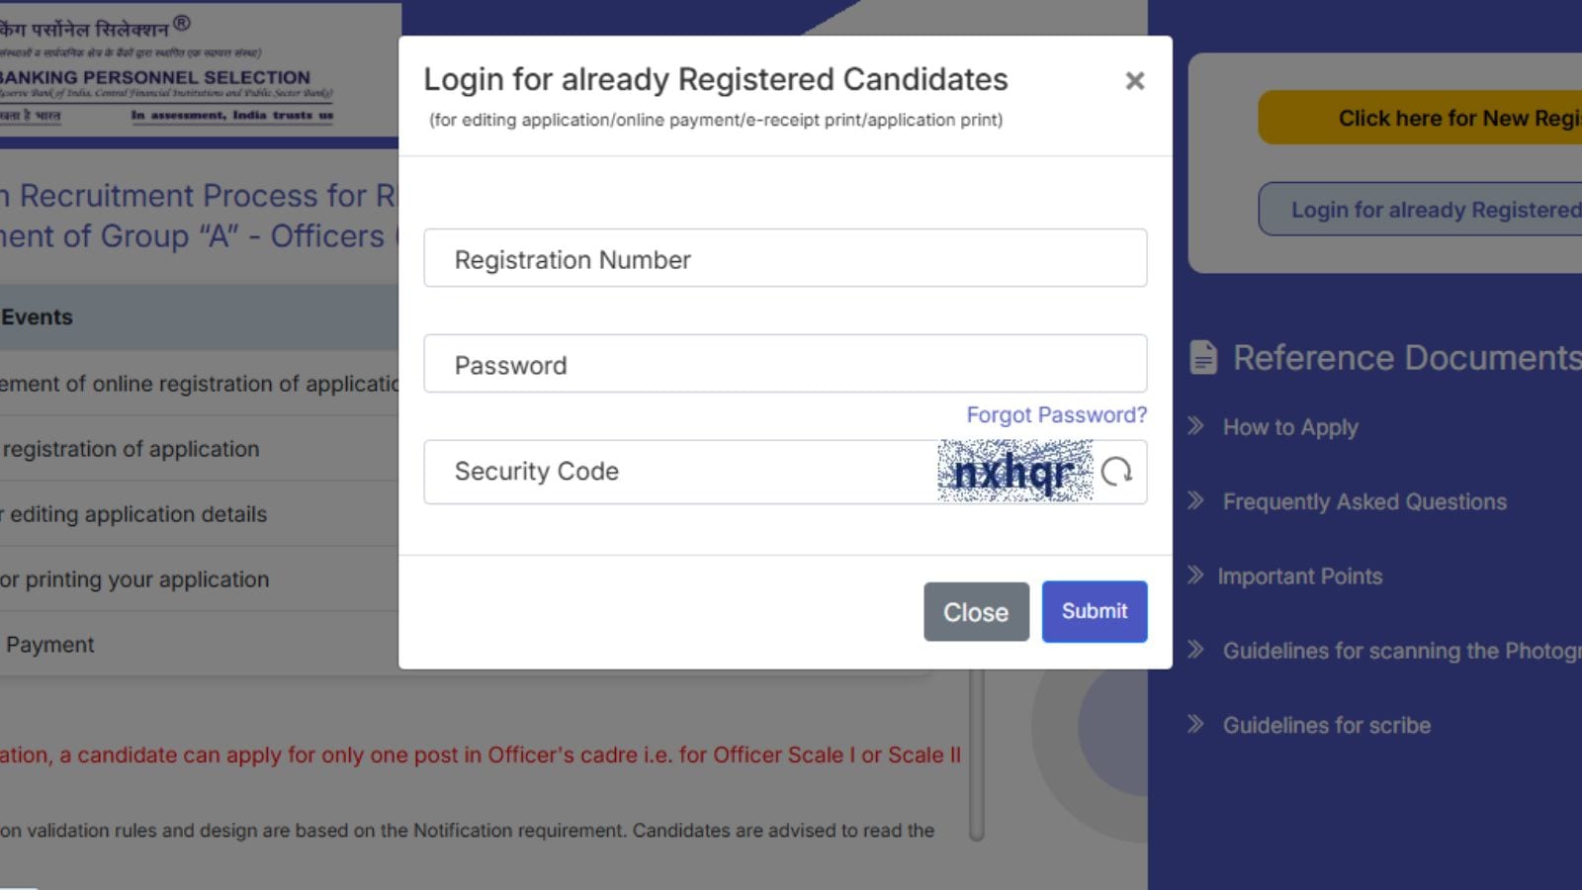Close the login dialog with the X icon

point(1134,81)
